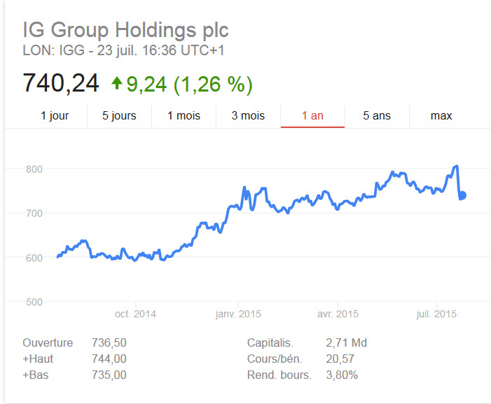The height and width of the screenshot is (404, 491).
Task: Click the 9,24 (1,26 %) price change
Action: point(189,85)
